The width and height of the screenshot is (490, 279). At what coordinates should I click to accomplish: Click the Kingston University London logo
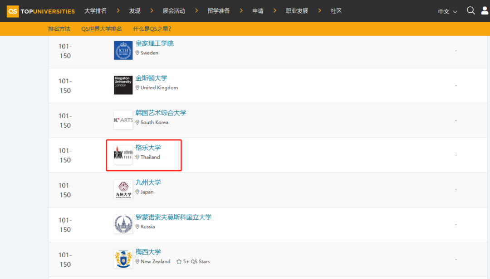tap(123, 85)
